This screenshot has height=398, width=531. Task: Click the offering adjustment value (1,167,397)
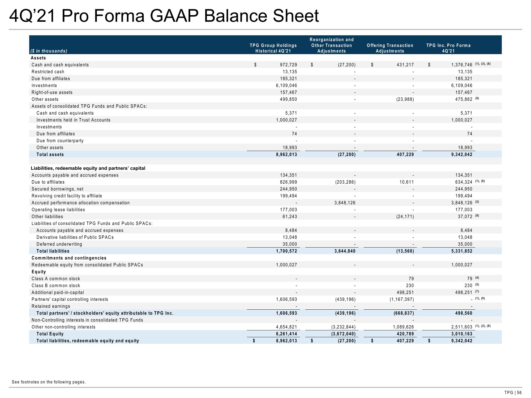401,299
